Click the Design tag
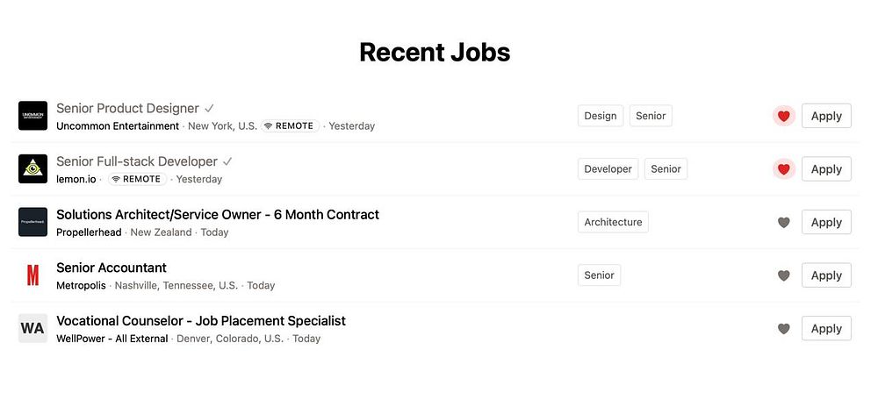 (x=601, y=116)
